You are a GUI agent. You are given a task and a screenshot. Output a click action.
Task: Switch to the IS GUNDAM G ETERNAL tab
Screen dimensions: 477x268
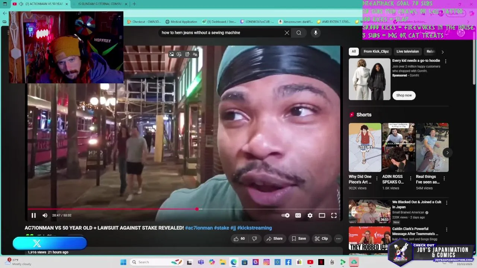pos(100,4)
